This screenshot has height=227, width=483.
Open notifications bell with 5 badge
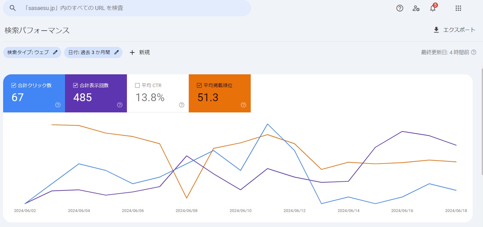tap(433, 8)
